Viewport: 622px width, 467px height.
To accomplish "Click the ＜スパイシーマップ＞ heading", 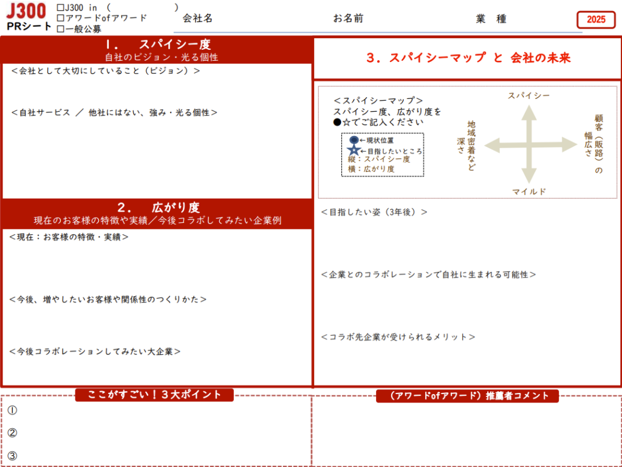I will 378,100.
